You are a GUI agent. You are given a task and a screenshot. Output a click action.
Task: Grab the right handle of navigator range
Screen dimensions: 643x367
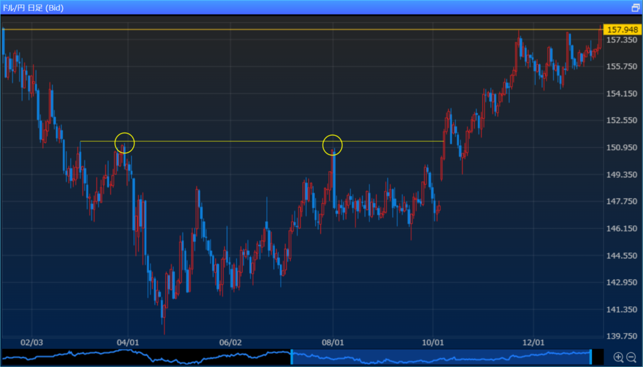tap(591, 357)
